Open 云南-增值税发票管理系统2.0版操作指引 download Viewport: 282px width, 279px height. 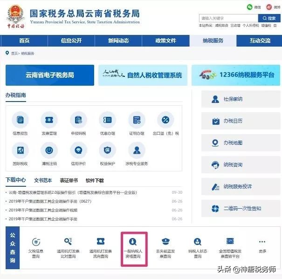tap(73, 192)
